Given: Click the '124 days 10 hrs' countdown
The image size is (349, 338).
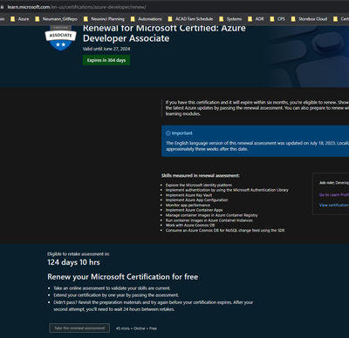Looking at the screenshot, I should 73,262.
